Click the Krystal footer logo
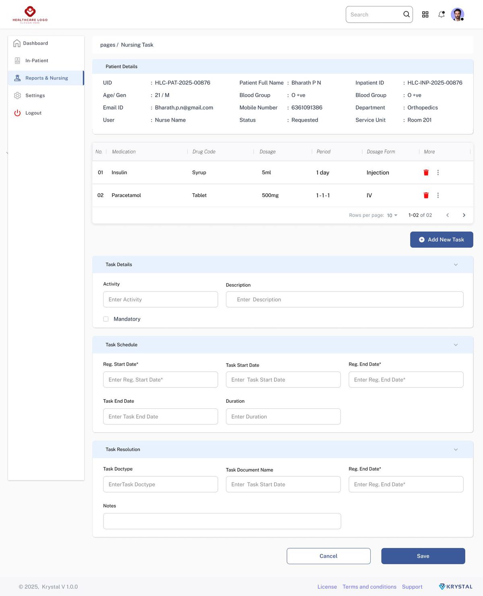This screenshot has width=483, height=596. (x=456, y=587)
